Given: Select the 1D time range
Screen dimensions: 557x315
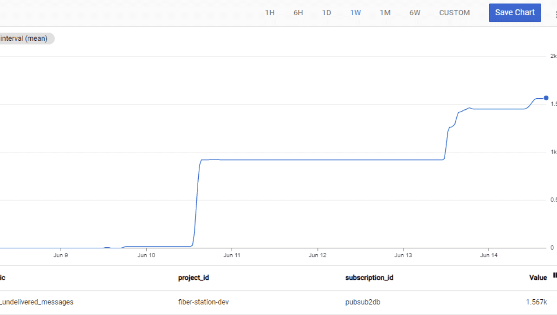Looking at the screenshot, I should click(x=326, y=13).
